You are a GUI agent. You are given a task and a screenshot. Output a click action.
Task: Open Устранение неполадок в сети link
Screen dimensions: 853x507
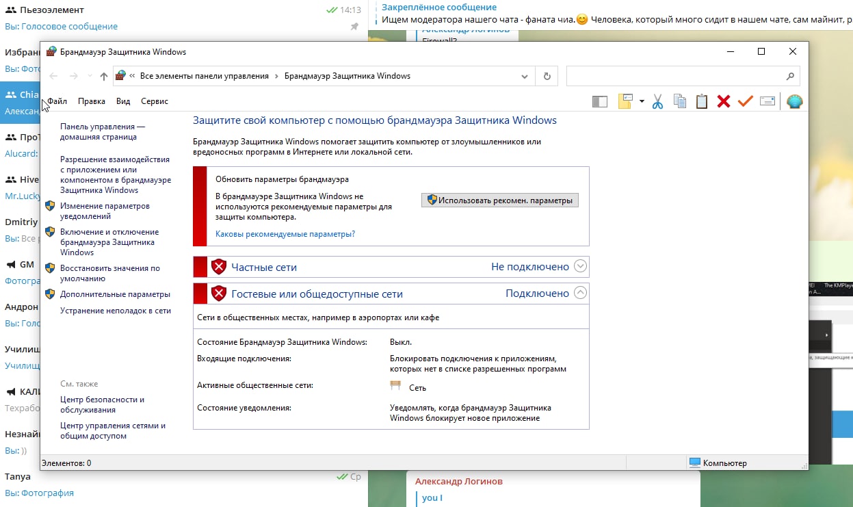[x=116, y=311]
